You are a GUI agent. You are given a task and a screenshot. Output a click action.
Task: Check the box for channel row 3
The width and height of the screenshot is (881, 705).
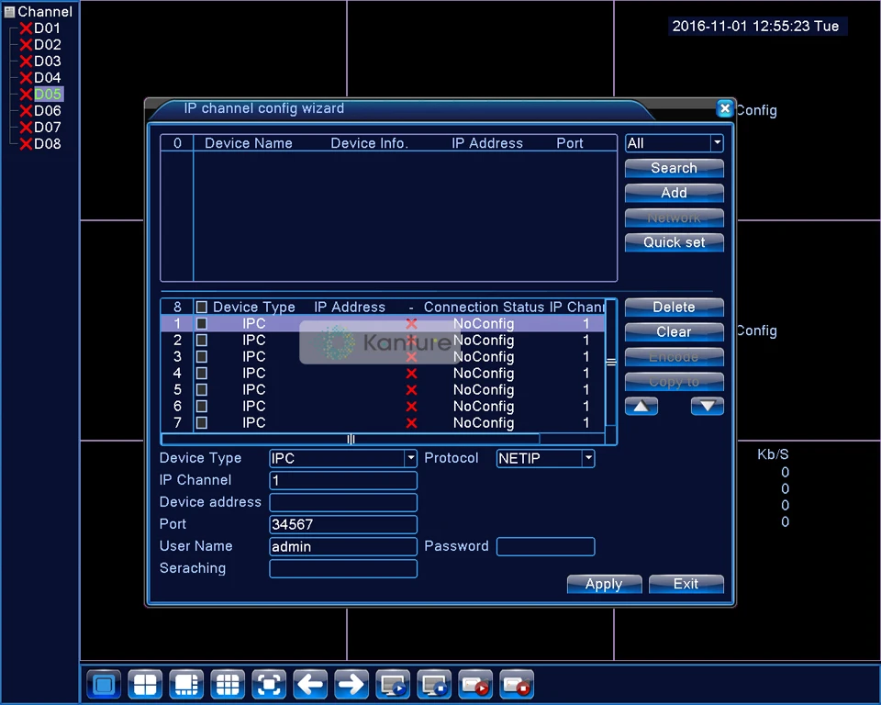[x=201, y=356]
